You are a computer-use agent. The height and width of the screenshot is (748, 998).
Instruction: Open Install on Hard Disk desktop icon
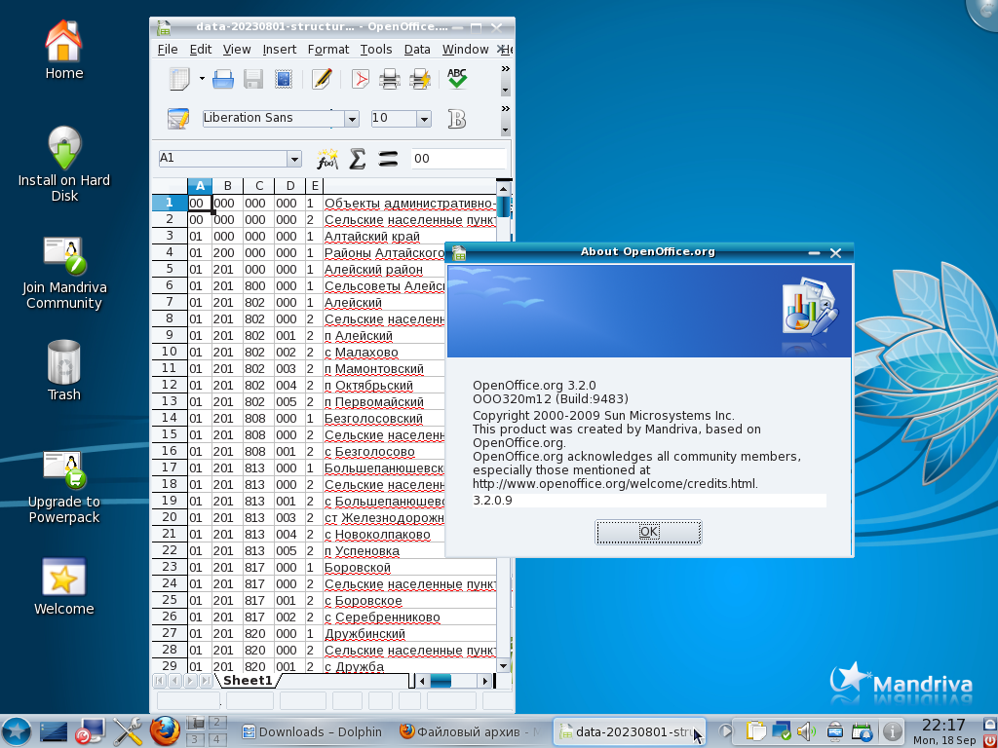click(63, 164)
